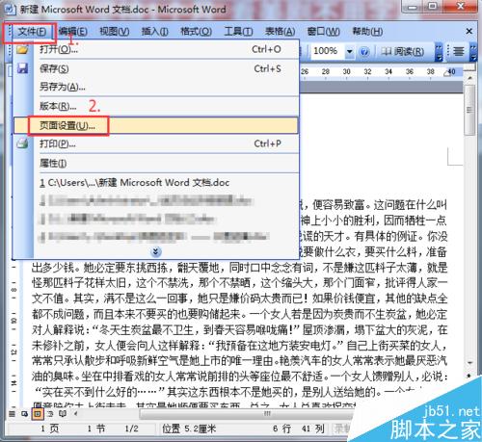Screen dimensions: 482x442
Task: Open the View (视图) menu
Action: click(x=115, y=32)
